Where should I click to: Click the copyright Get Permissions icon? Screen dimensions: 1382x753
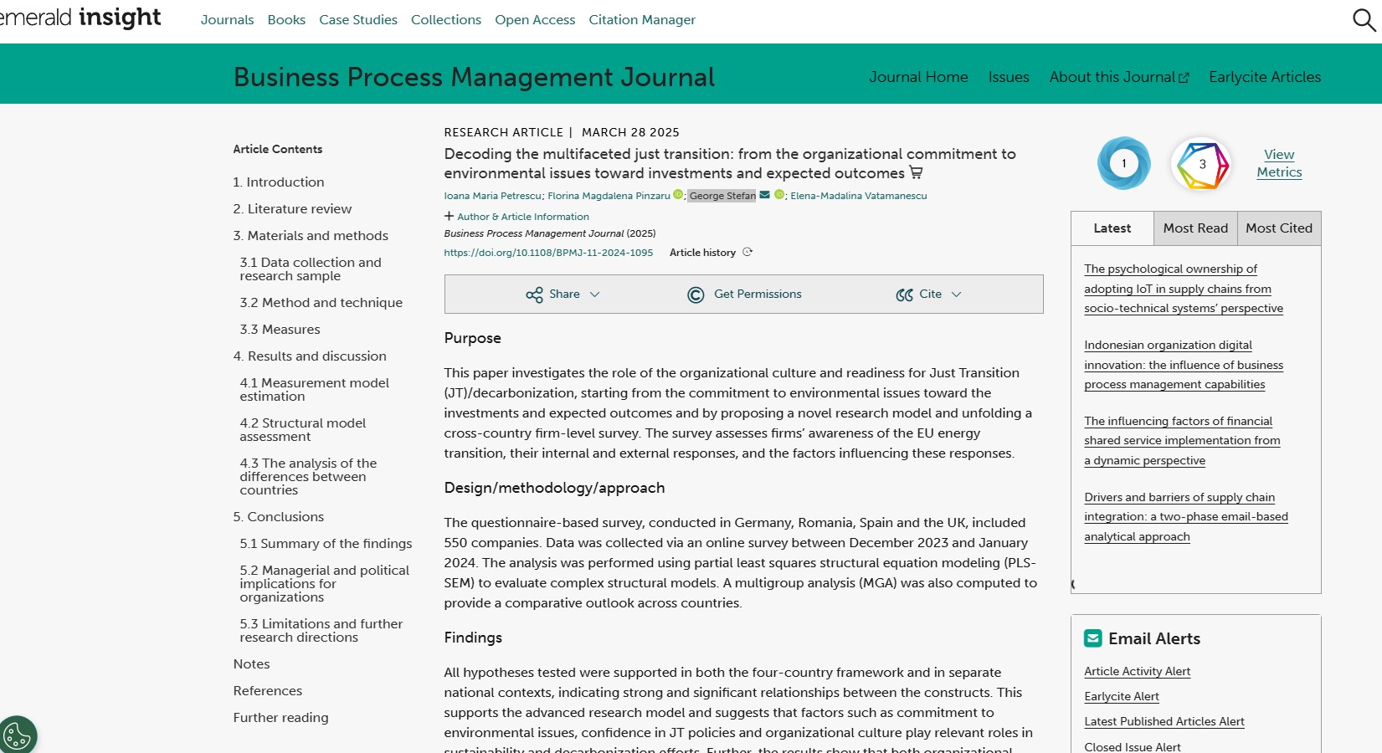(x=696, y=295)
